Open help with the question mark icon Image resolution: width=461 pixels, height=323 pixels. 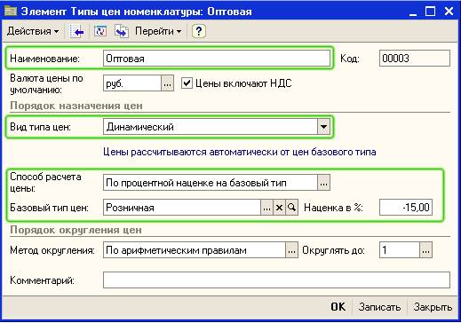(199, 31)
